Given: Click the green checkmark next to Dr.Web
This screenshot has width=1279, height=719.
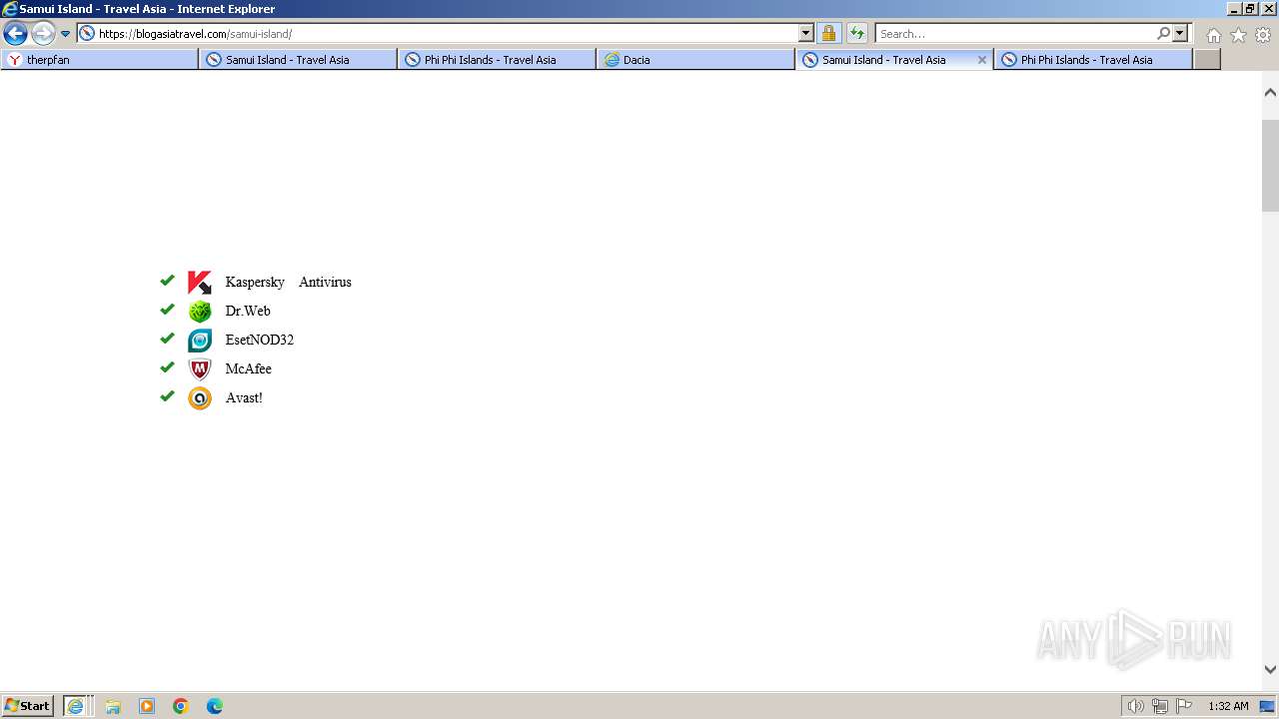Looking at the screenshot, I should tap(167, 310).
